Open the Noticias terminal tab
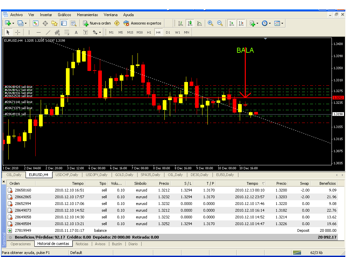Viewport: 347px width, 257px height. [82, 244]
